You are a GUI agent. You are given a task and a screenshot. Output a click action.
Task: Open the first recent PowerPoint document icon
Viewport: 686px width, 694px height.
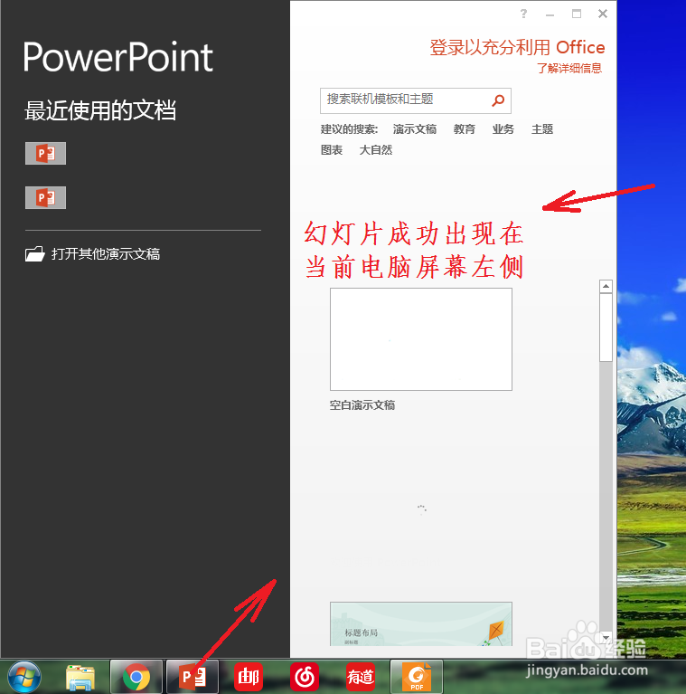45,153
